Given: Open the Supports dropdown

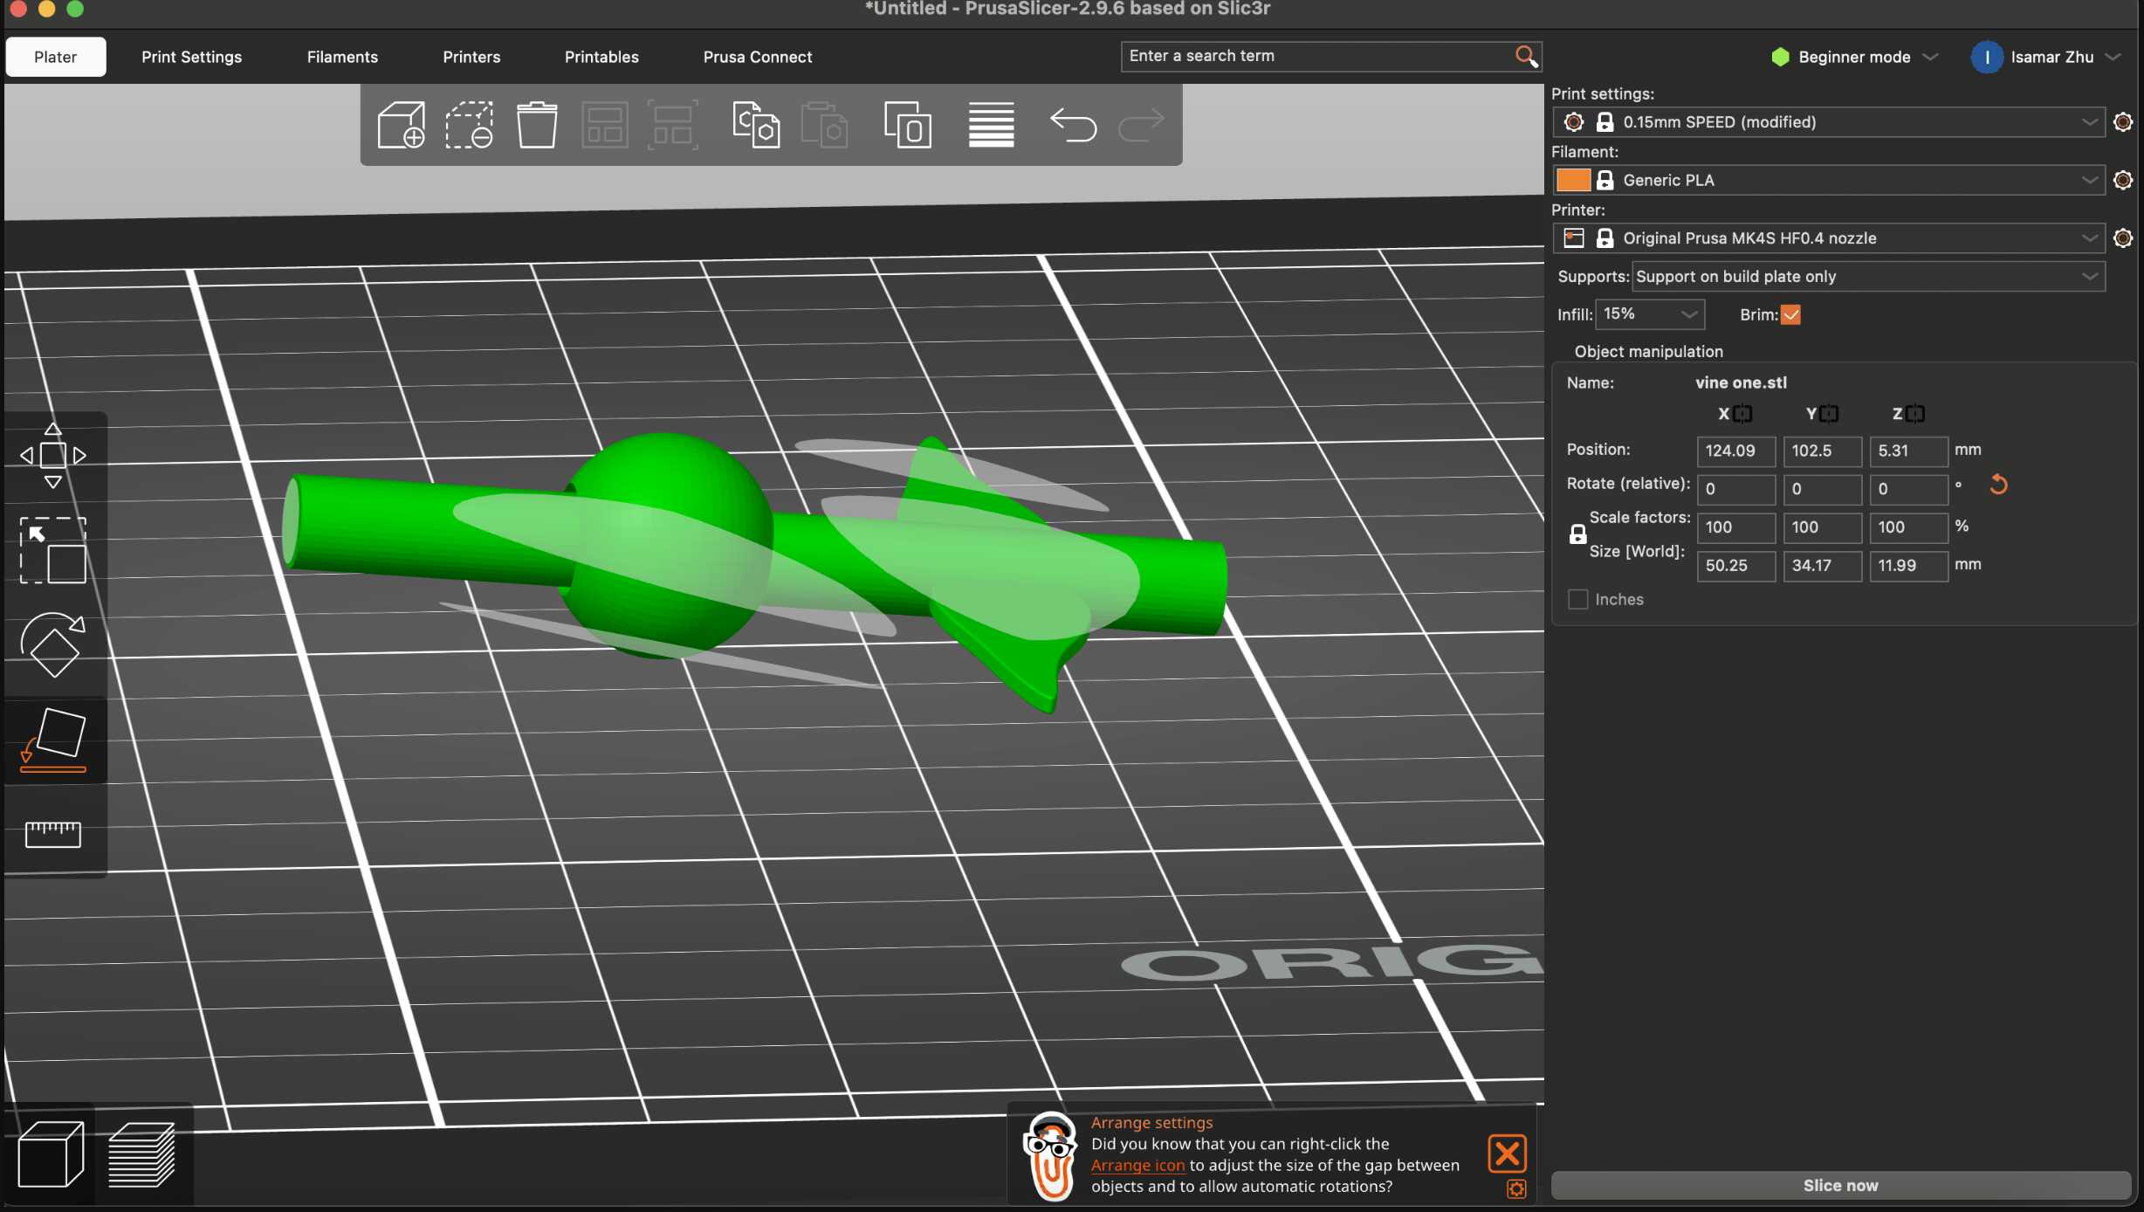Looking at the screenshot, I should tap(1868, 277).
